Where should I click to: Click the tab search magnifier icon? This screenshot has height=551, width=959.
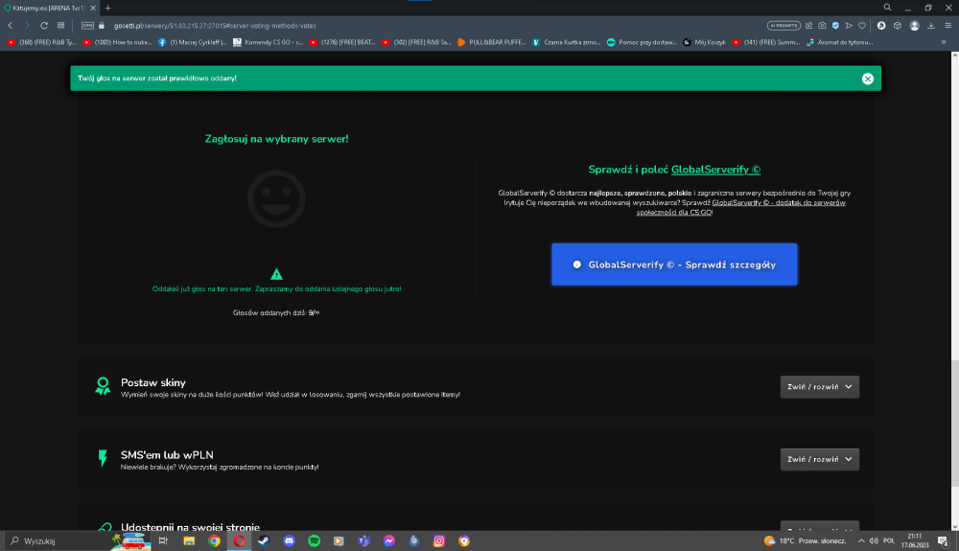(887, 8)
